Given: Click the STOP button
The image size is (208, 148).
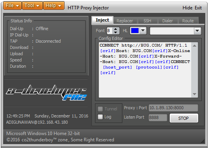Looking at the screenshot, I should tap(184, 118).
